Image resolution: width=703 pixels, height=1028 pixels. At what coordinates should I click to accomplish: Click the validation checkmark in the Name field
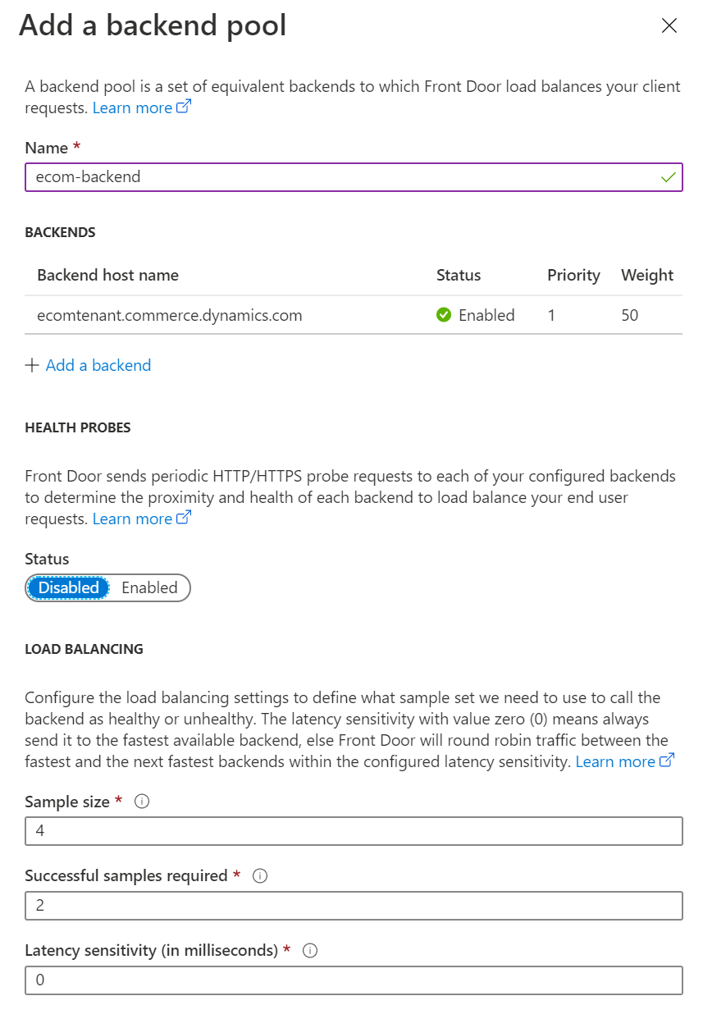[x=669, y=176]
